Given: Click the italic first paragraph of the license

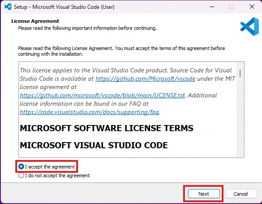Looking at the screenshot, I should [127, 91].
